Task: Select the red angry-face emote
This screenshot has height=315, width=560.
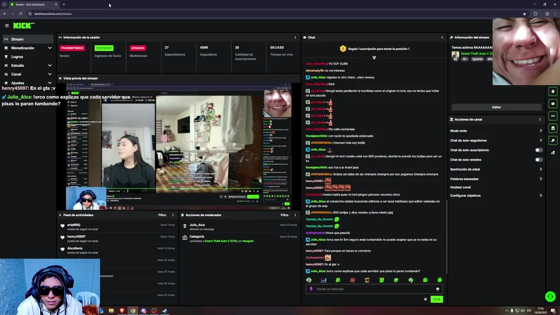Action: pos(353,280)
